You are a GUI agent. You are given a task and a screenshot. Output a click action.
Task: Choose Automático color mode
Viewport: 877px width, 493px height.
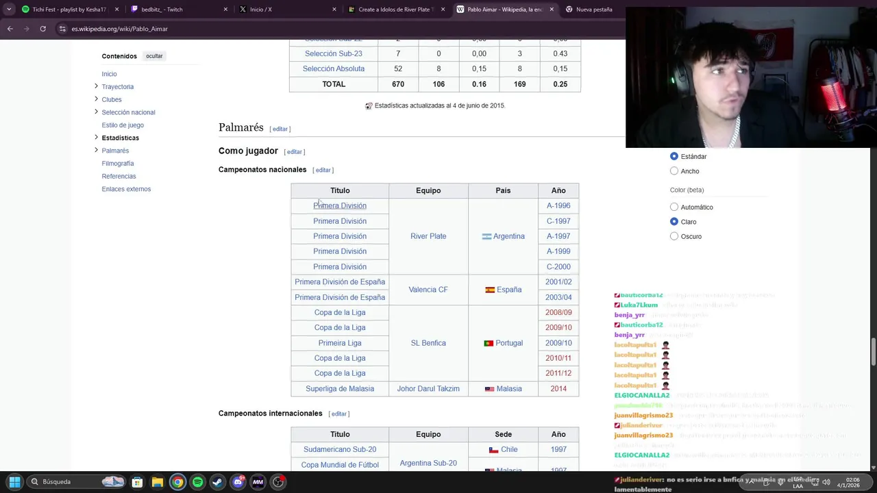[x=674, y=207]
